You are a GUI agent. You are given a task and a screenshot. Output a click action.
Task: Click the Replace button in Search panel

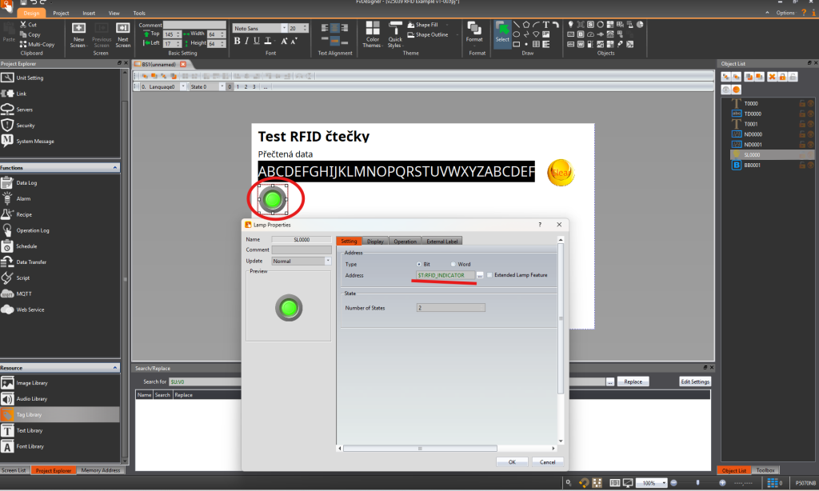tap(633, 382)
